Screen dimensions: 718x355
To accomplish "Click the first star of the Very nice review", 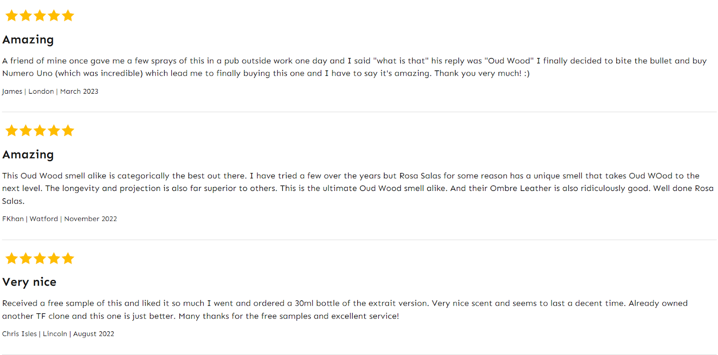I will coord(12,258).
